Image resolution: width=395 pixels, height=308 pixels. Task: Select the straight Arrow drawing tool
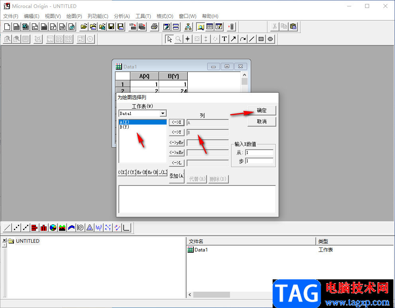[x=234, y=39]
